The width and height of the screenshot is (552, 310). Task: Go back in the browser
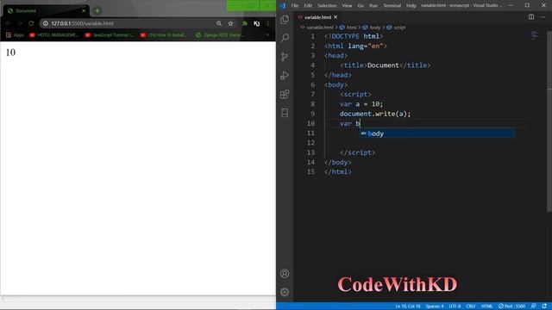click(9, 23)
